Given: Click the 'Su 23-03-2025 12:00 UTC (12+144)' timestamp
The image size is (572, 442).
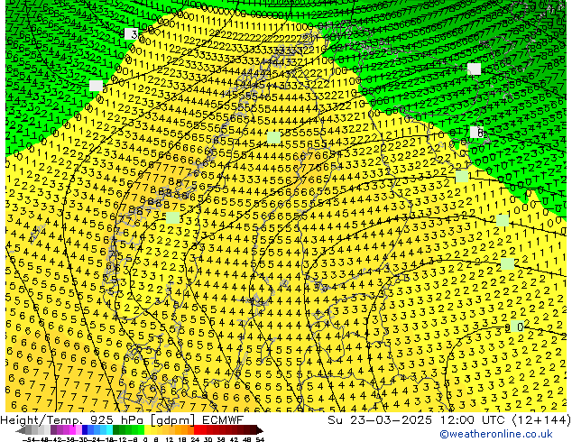Looking at the screenshot, I should (x=449, y=419).
